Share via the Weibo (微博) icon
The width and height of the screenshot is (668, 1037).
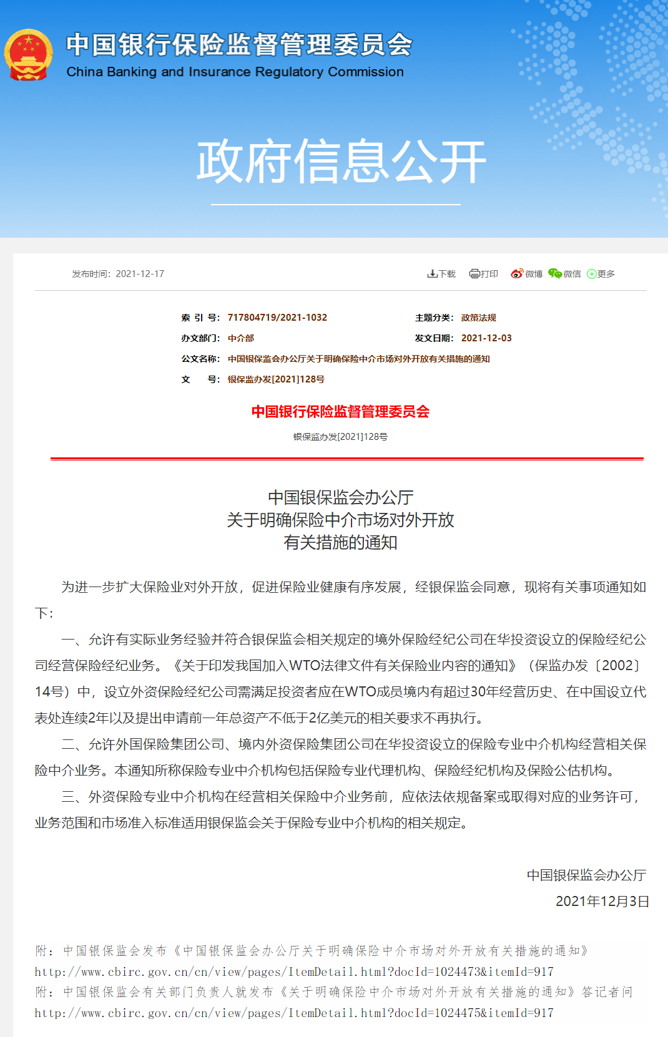point(517,274)
